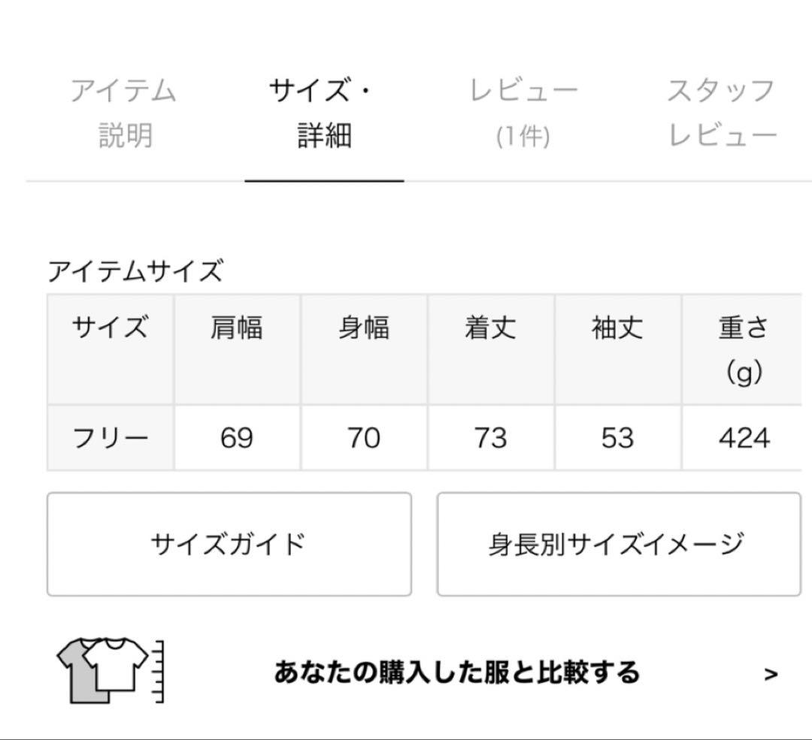Viewport: 812px width, 740px height.
Task: Select the gray shirt in the comparison graphic
Action: click(x=79, y=680)
